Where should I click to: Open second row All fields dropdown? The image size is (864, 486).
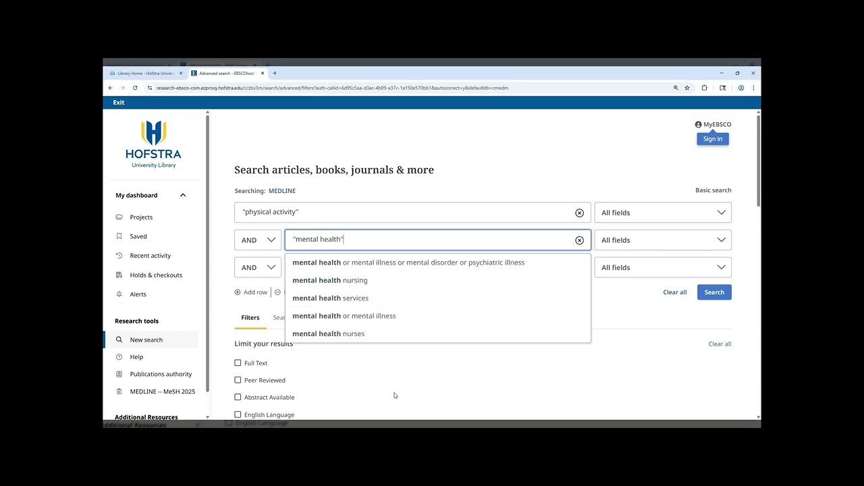coord(663,240)
